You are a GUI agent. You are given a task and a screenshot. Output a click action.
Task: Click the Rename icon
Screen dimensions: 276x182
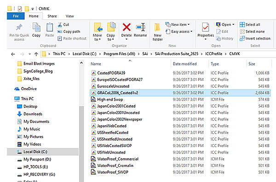point(140,27)
